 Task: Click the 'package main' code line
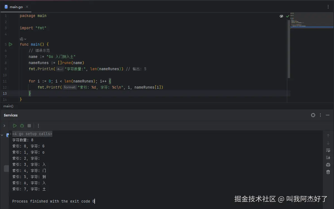33,16
